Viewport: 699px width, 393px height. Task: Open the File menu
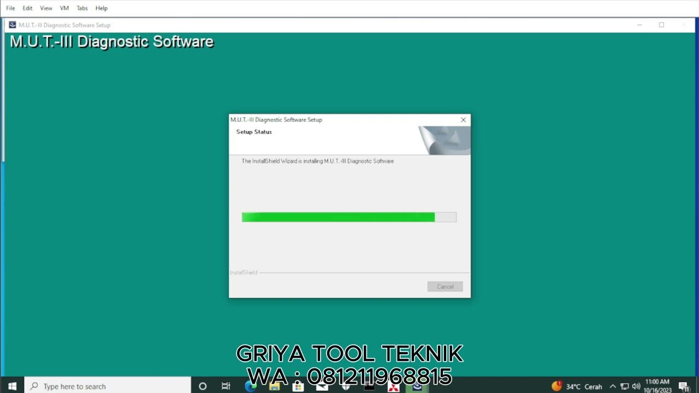tap(10, 8)
